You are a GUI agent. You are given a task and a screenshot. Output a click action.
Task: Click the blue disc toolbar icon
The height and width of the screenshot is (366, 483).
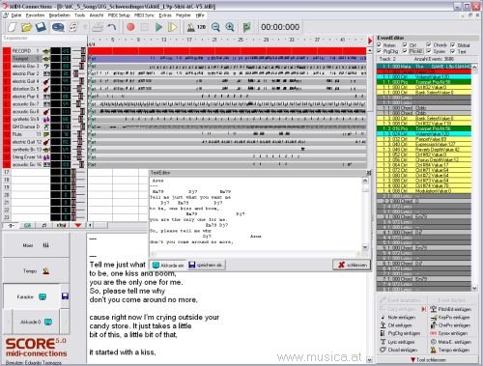[x=58, y=27]
